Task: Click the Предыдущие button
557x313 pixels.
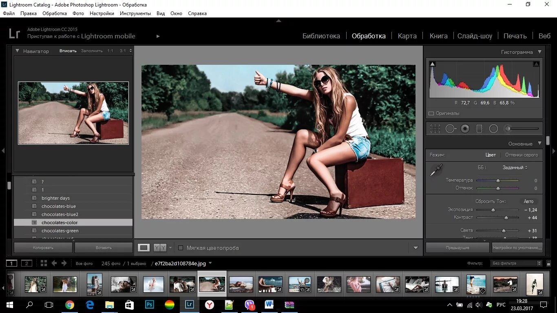Action: pos(458,247)
